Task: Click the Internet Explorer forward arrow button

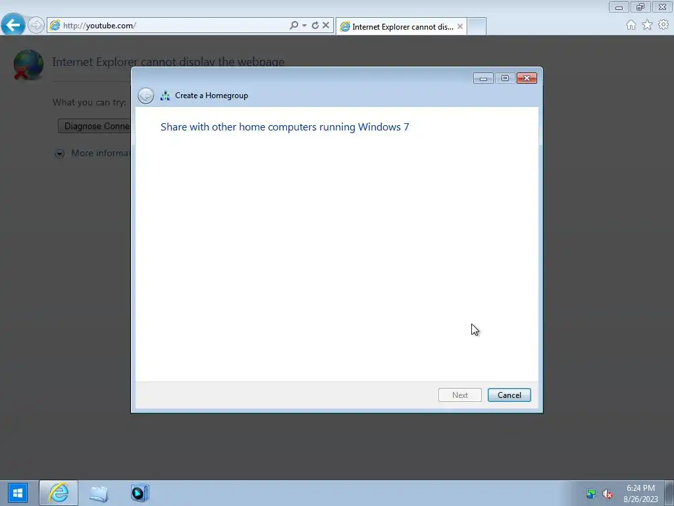Action: point(36,25)
